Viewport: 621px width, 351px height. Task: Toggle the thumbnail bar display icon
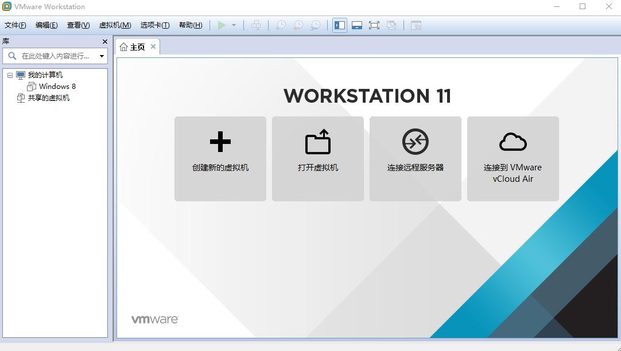pos(357,25)
